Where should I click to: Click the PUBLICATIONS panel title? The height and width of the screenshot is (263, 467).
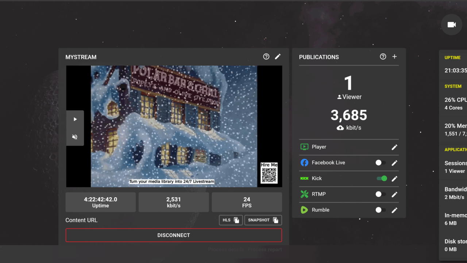click(319, 57)
